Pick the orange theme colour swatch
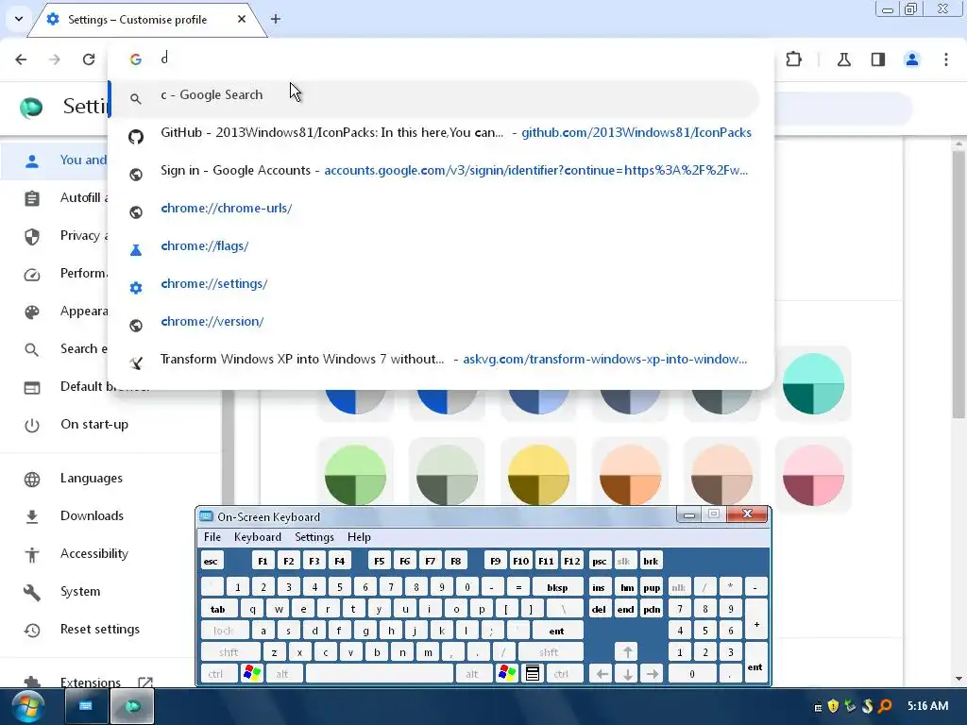 point(630,476)
